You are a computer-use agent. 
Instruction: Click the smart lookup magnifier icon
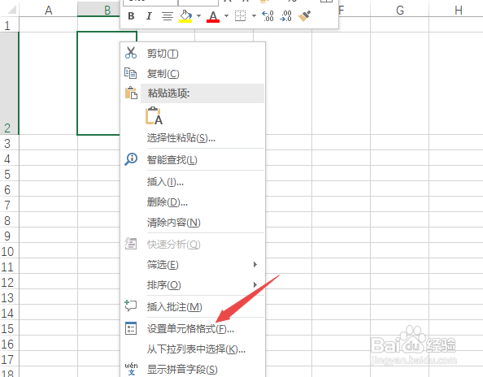click(x=131, y=159)
